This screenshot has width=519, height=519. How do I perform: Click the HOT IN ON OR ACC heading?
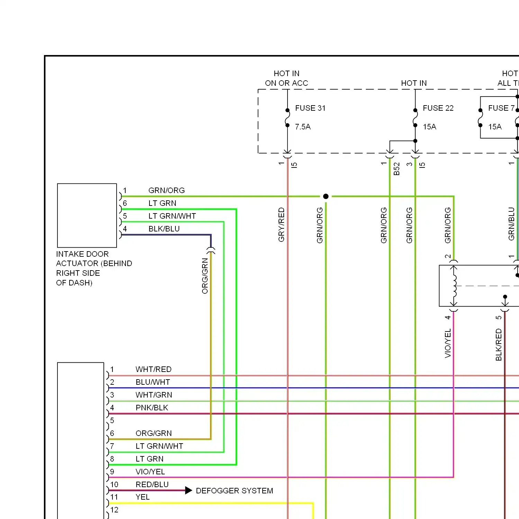286,78
